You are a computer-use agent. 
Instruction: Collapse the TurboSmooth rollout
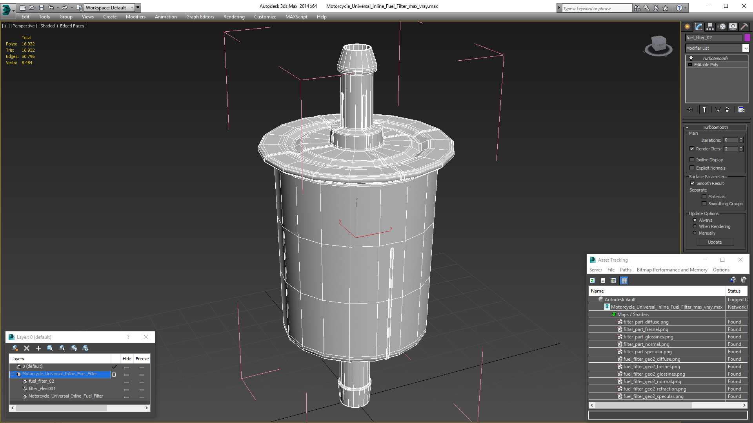pyautogui.click(x=687, y=127)
